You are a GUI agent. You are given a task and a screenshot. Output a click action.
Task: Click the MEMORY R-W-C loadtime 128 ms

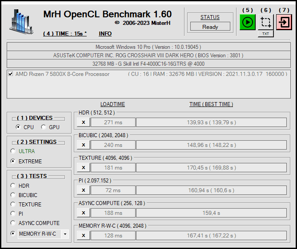[x=113, y=236]
